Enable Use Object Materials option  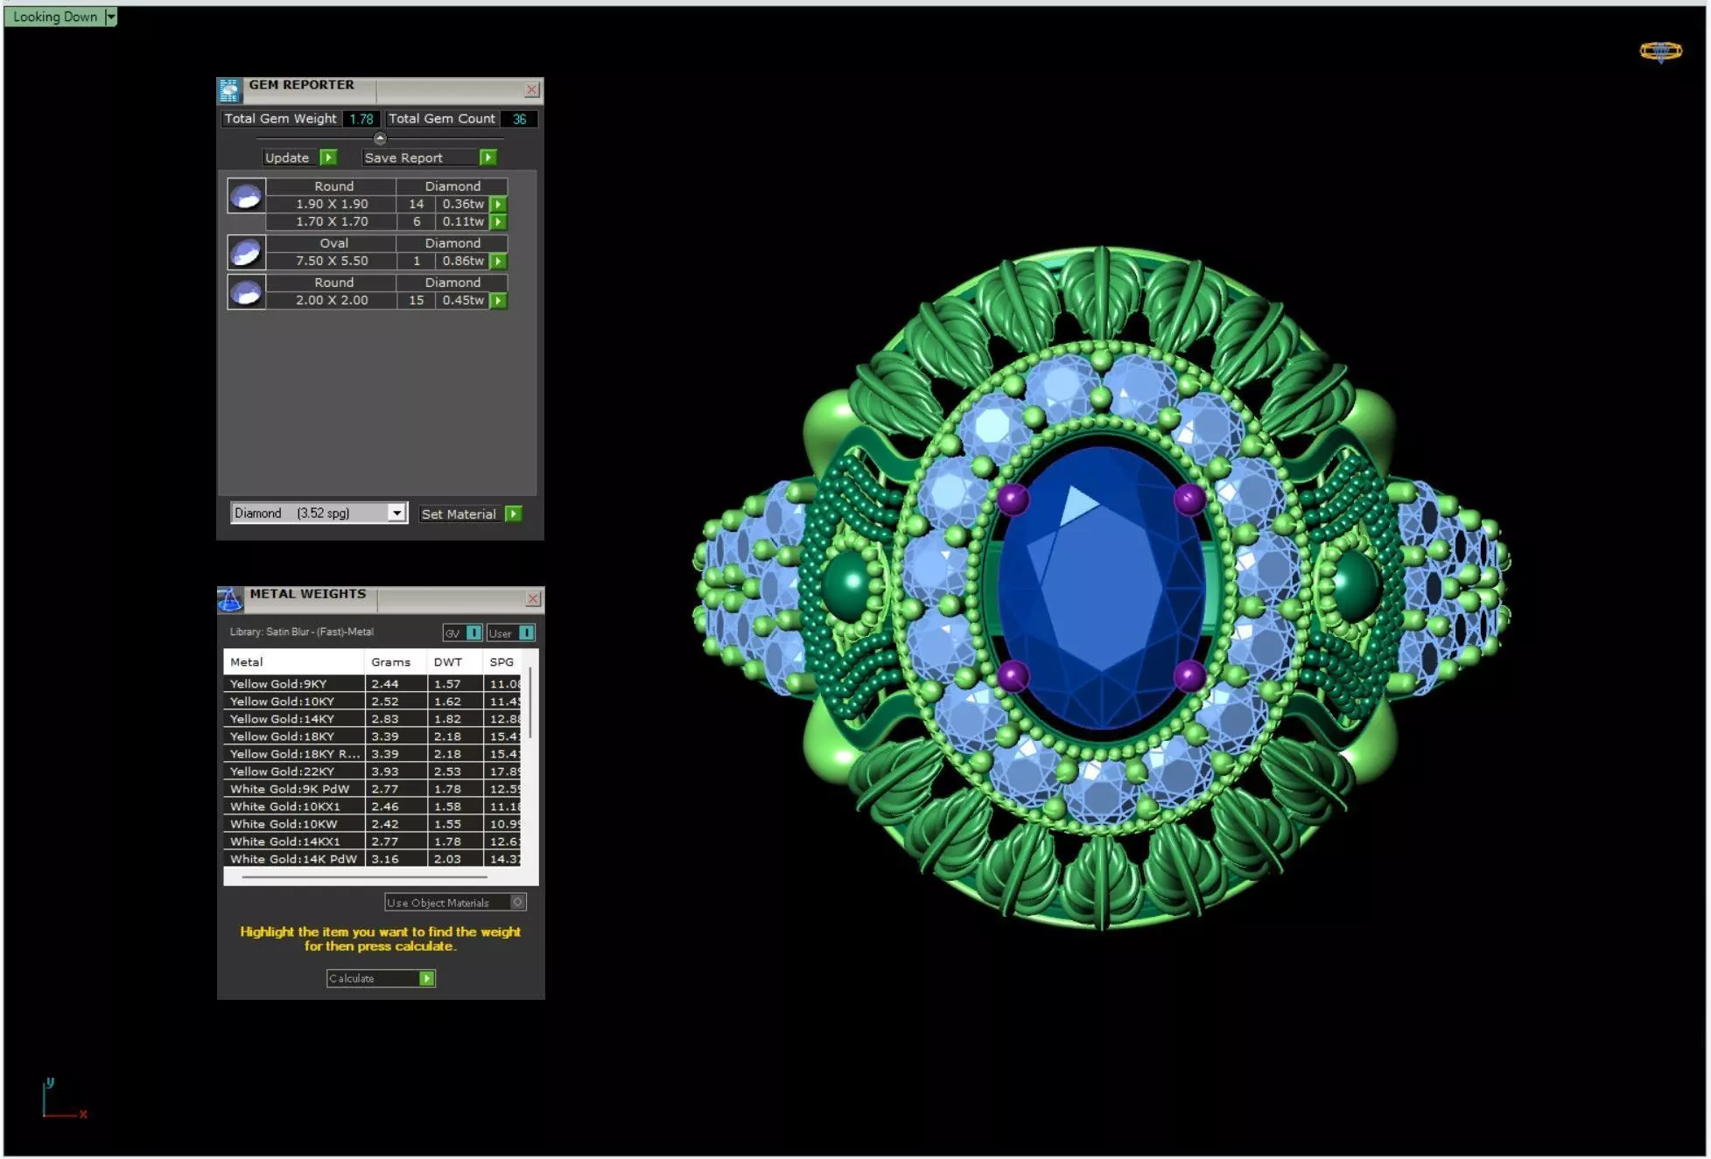coord(517,902)
